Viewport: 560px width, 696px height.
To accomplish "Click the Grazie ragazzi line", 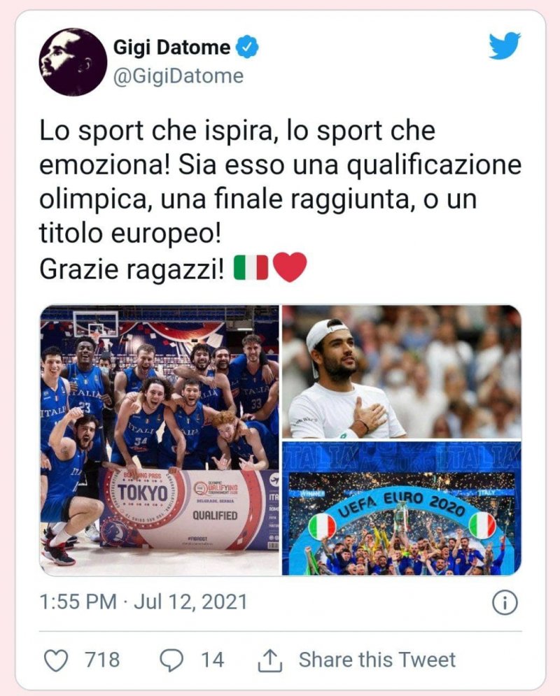I will pyautogui.click(x=132, y=269).
